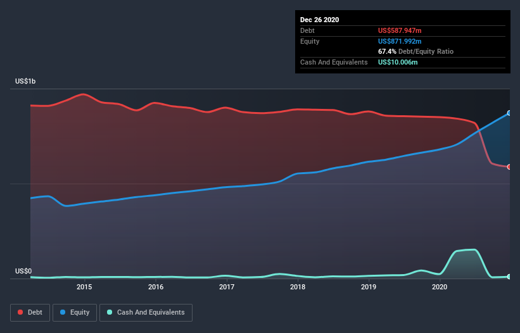Image resolution: width=520 pixels, height=333 pixels.
Task: Toggle the Debt legend button
Action: click(30, 313)
